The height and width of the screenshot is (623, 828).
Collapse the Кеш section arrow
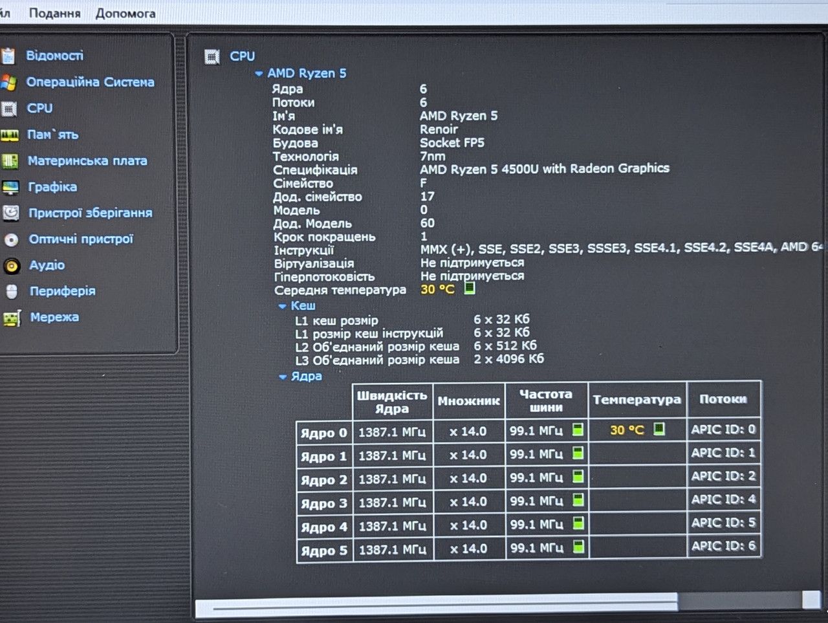coord(282,306)
